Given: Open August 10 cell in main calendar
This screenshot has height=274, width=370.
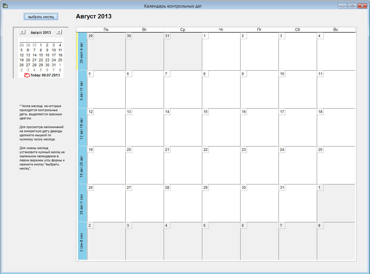Looking at the screenshot, I should tap(298, 89).
